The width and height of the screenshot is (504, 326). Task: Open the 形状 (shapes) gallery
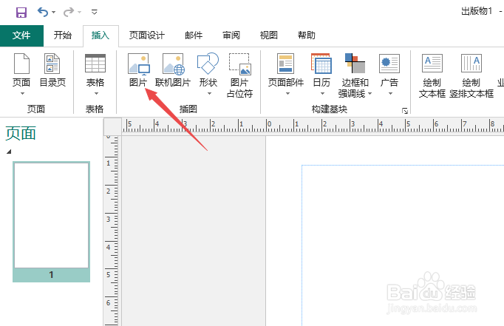(x=208, y=70)
